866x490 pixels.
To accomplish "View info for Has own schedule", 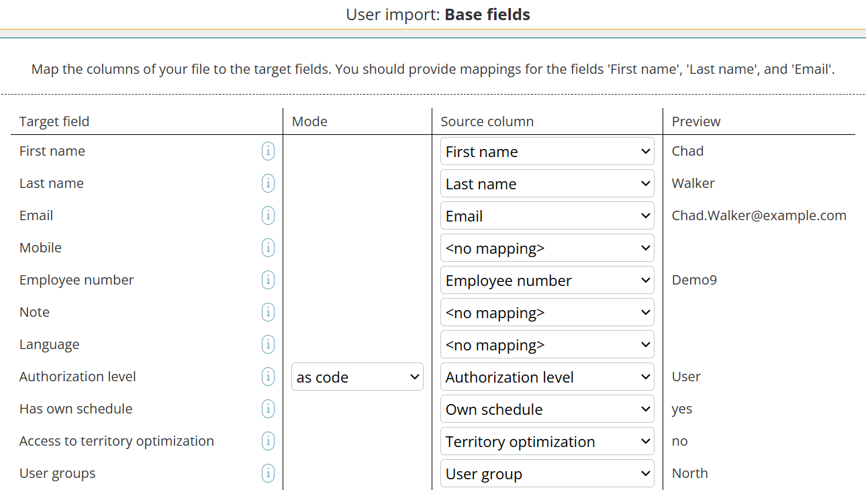I will (268, 408).
